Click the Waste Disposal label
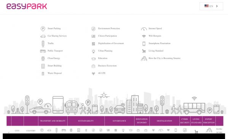The image size is (228, 139). pyautogui.click(x=54, y=73)
